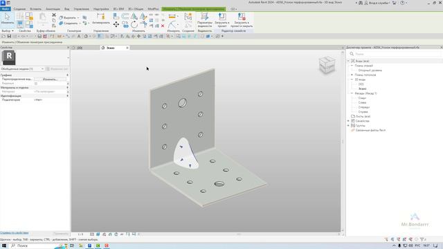
Task: Open the Справка по свойствам link
Action: point(14,233)
